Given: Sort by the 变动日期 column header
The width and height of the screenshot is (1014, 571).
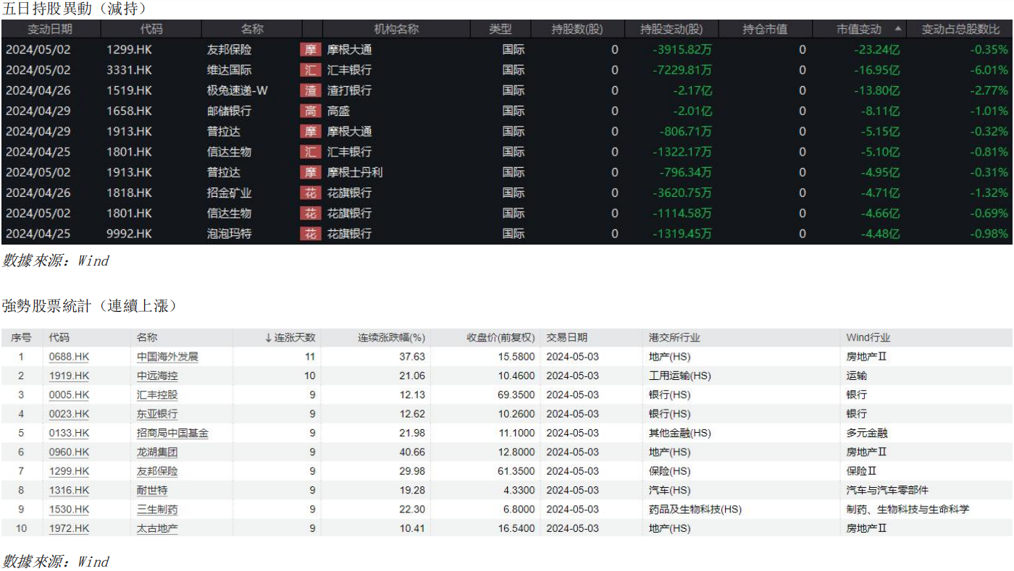Looking at the screenshot, I should point(50,30).
